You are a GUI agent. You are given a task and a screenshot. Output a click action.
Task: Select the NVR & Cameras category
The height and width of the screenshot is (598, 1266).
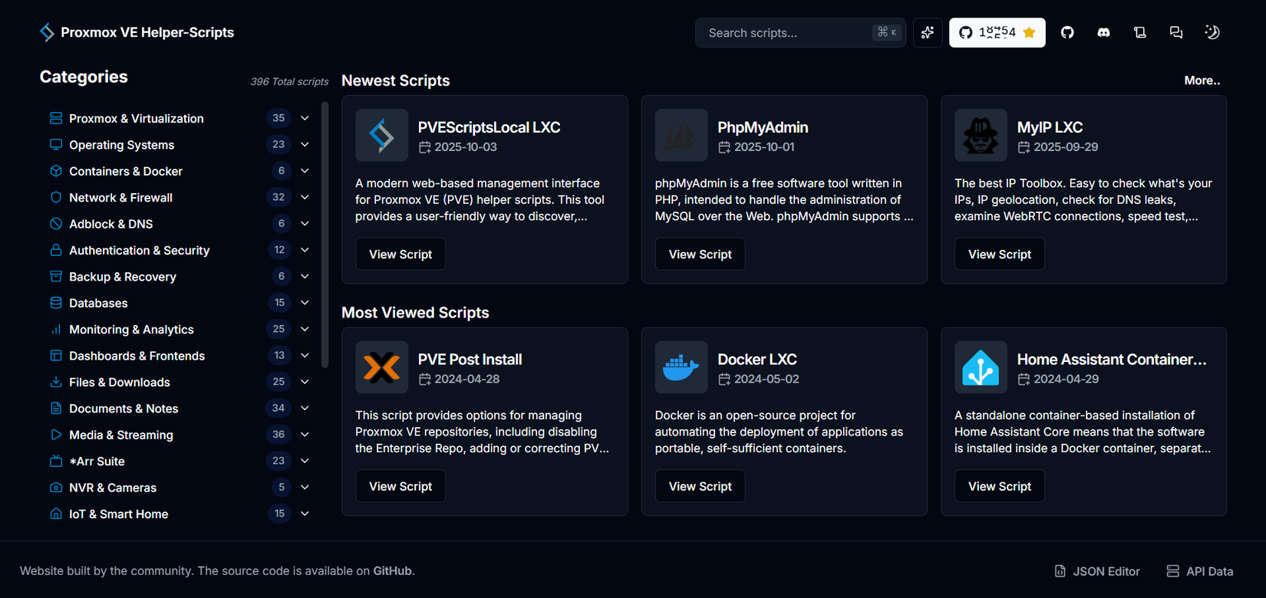(x=113, y=488)
